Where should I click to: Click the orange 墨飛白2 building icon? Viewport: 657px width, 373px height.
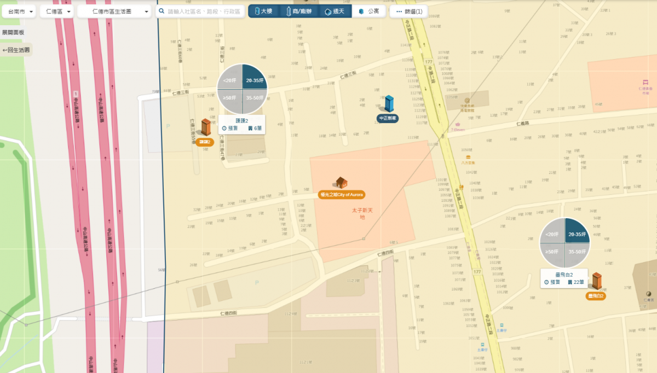point(597,282)
